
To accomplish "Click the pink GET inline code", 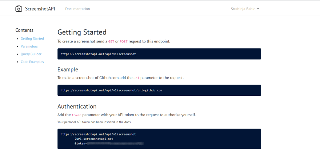I will coord(111,41).
